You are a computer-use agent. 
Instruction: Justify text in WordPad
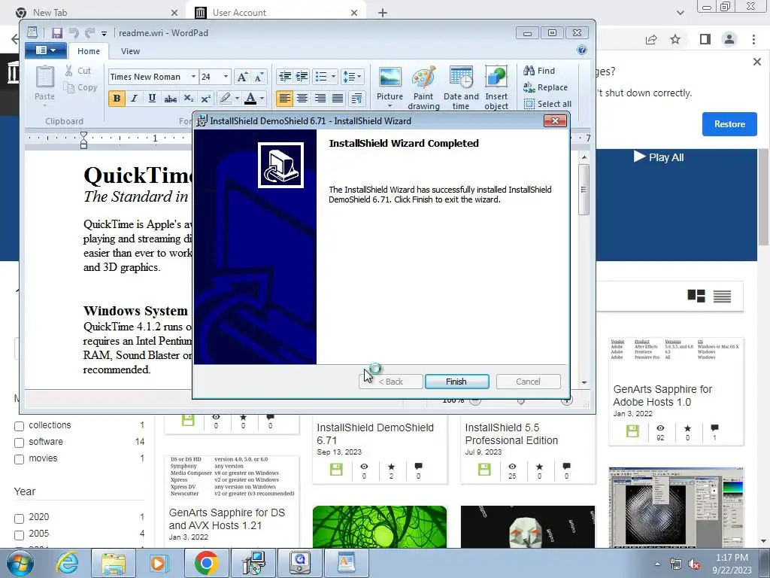[x=338, y=99]
